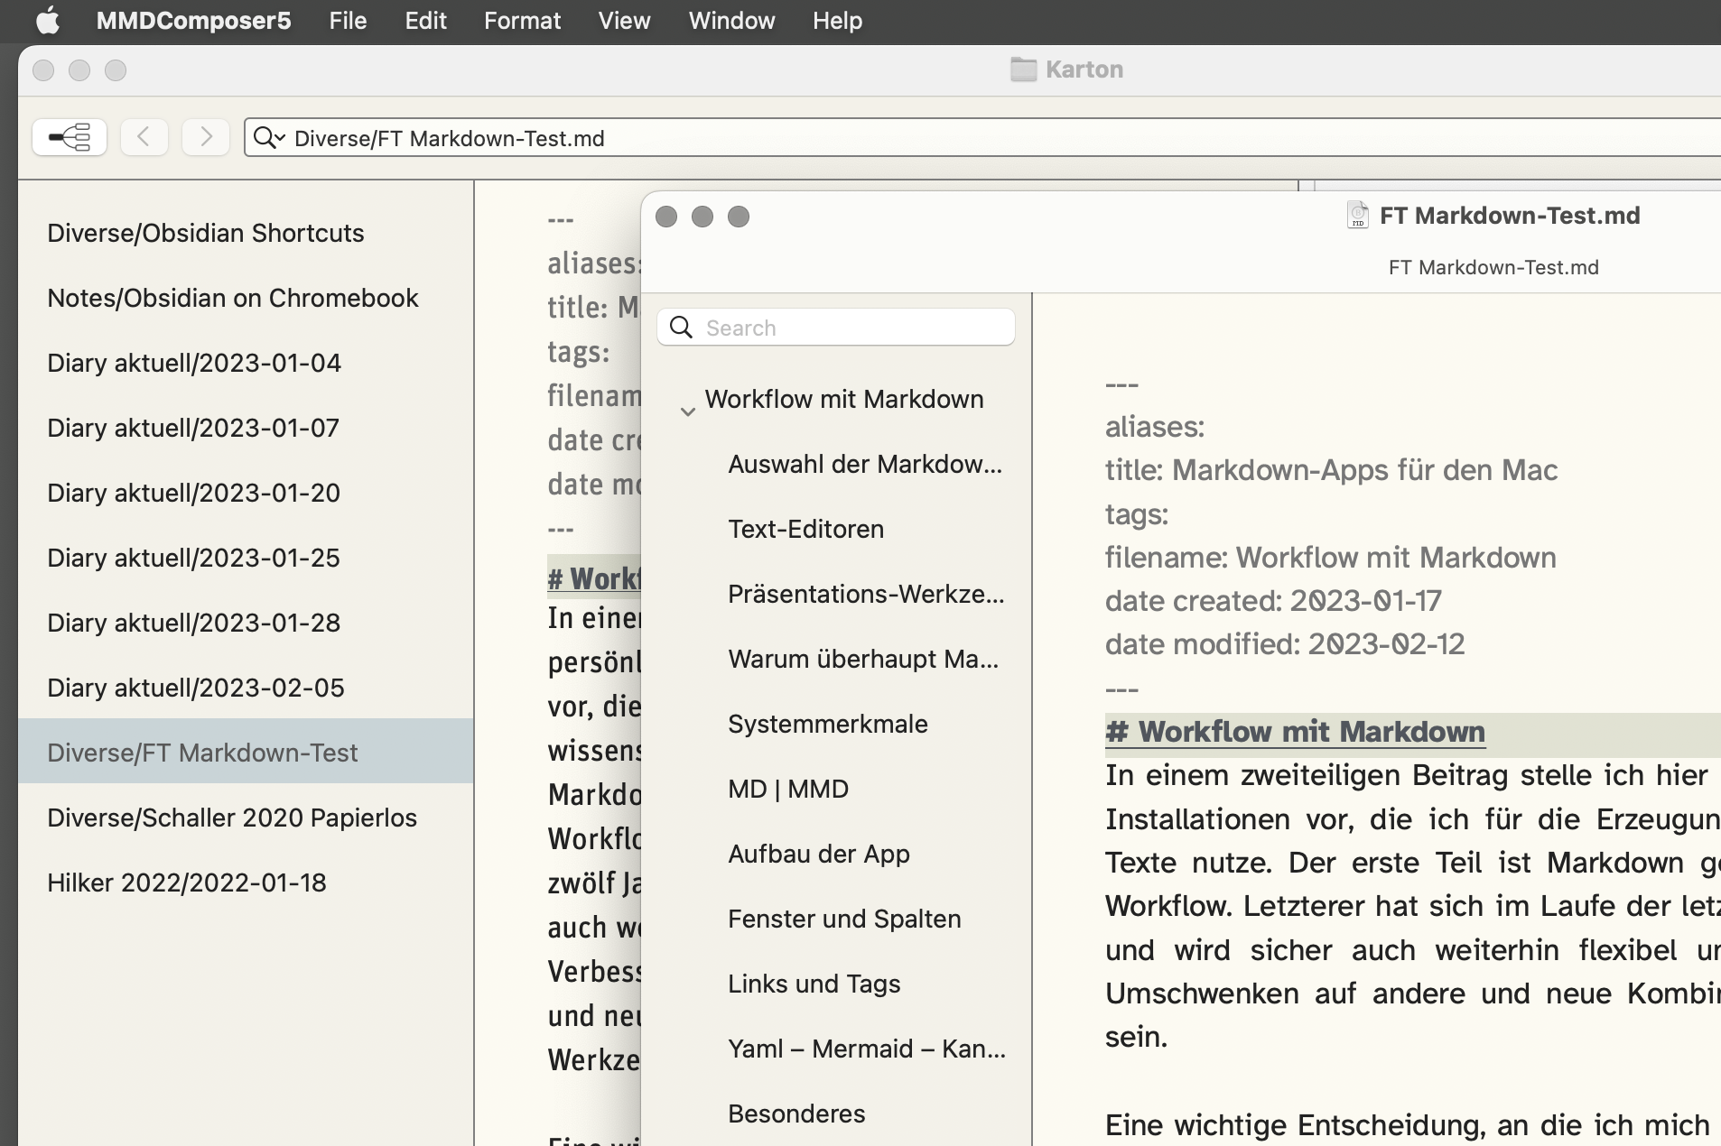
Task: Click the FT Markdown-Test.md document icon
Action: pos(1357,216)
